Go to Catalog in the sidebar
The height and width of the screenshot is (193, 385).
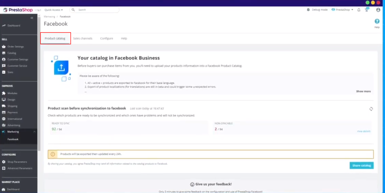(x=12, y=53)
